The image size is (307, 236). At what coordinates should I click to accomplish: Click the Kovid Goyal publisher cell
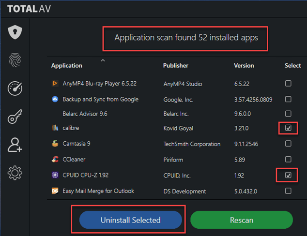click(178, 128)
